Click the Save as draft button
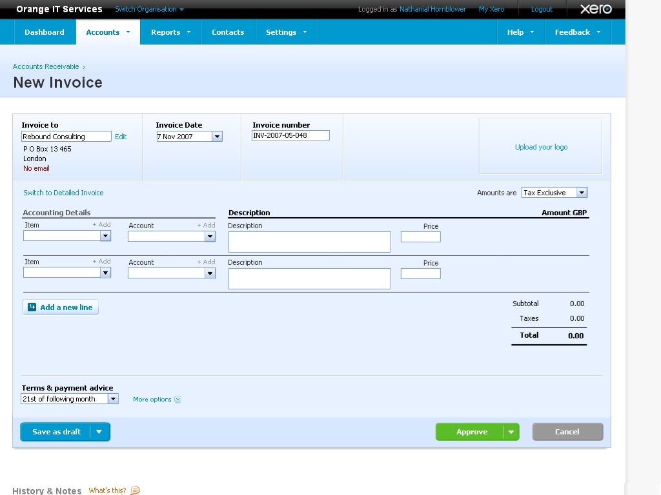Viewport: 661px width, 495px height. 56,432
